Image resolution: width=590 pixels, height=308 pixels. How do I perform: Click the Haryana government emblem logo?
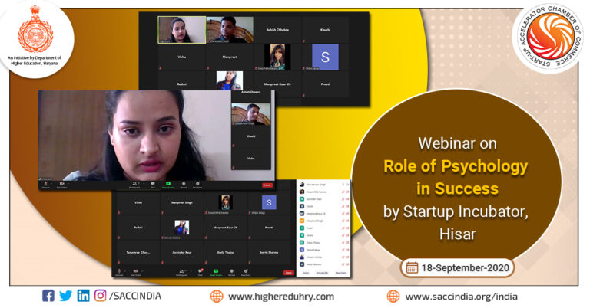[x=35, y=29]
